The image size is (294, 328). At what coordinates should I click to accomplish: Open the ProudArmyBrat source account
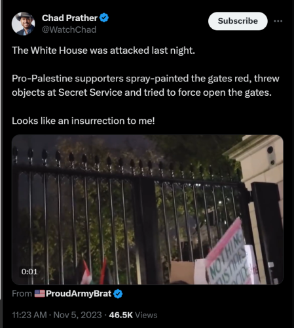(x=79, y=293)
